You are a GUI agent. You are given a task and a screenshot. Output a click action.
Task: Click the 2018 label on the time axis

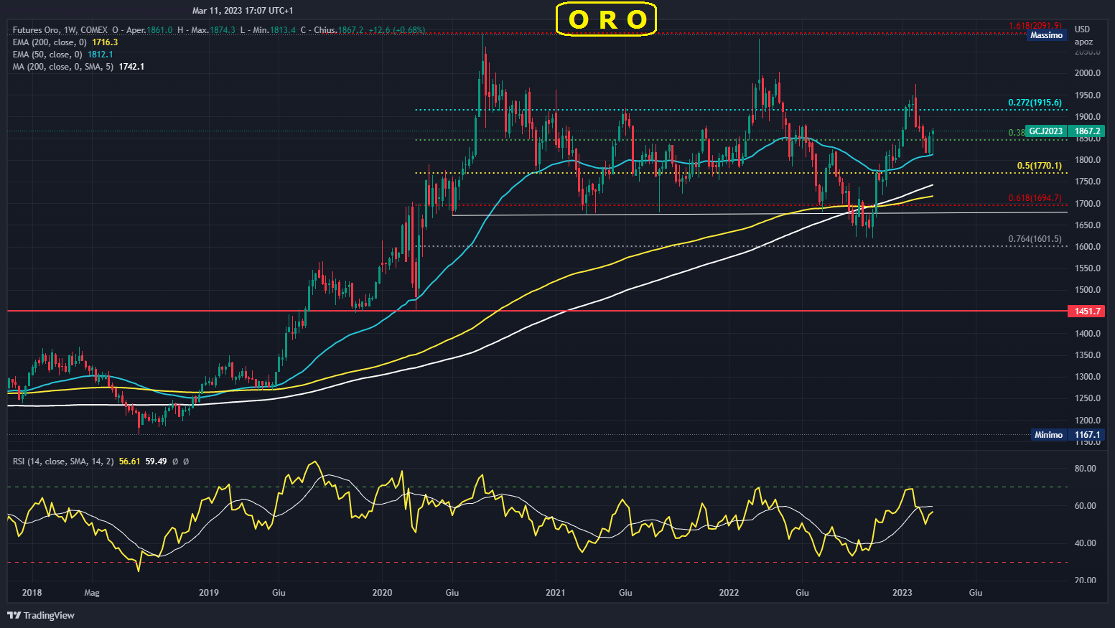click(32, 593)
